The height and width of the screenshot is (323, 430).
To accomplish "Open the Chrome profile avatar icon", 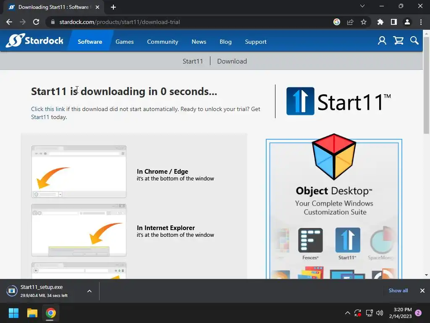I will (x=407, y=22).
